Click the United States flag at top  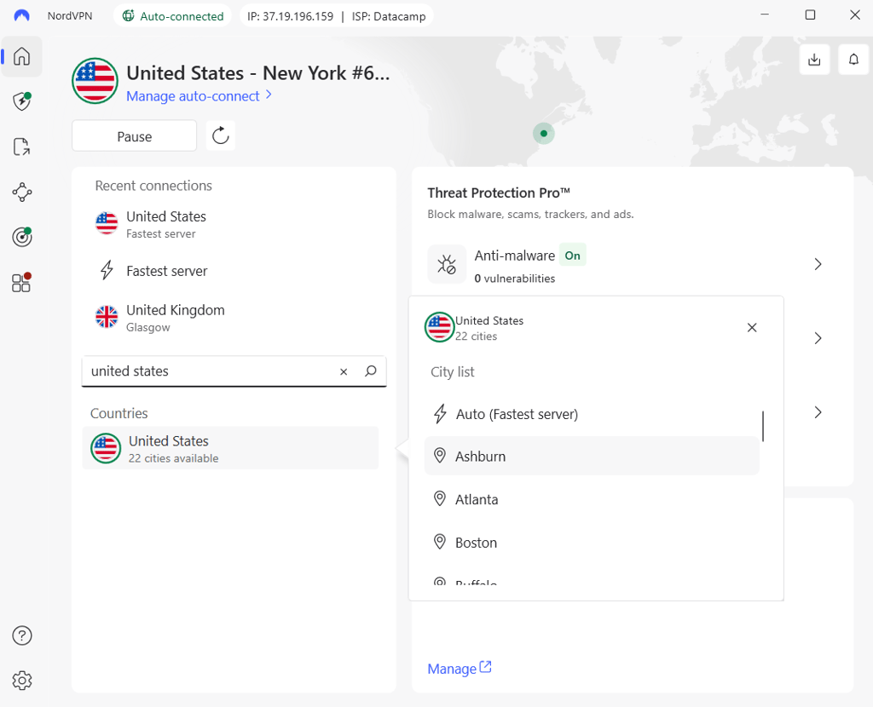(x=95, y=81)
